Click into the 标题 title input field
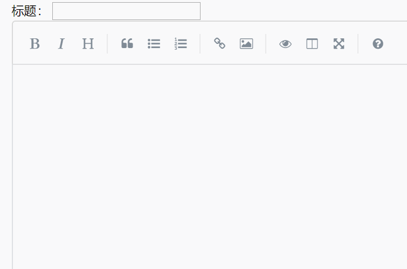407x269 pixels. click(x=126, y=11)
